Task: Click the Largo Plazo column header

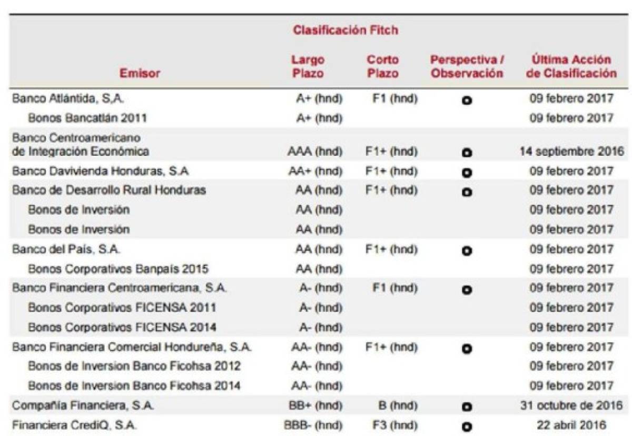Action: coord(308,67)
